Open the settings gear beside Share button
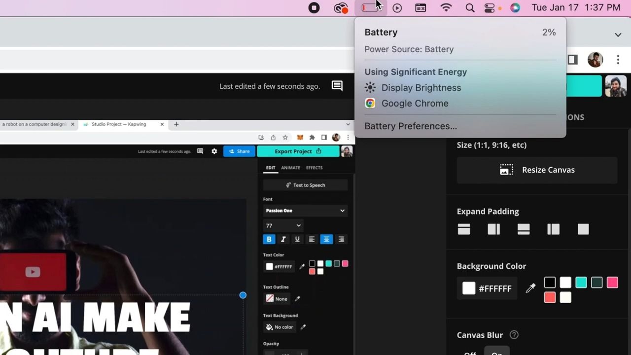This screenshot has height=355, width=631. [214, 151]
